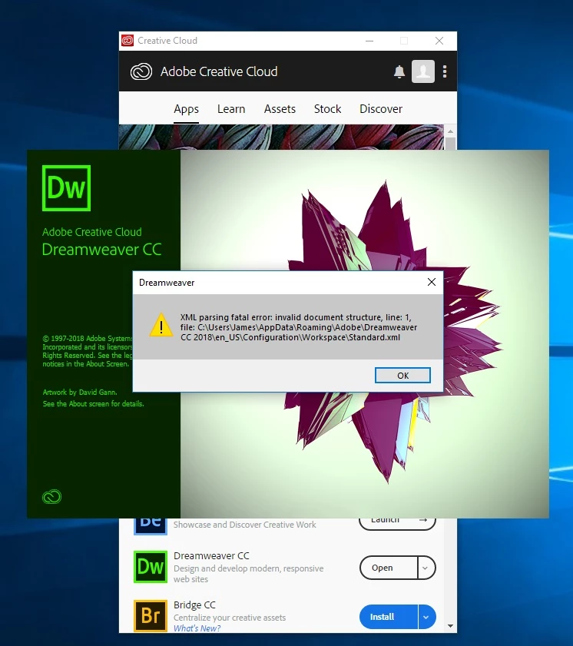The image size is (573, 646).
Task: Open the Creative Cloud user profile avatar
Action: tap(423, 71)
